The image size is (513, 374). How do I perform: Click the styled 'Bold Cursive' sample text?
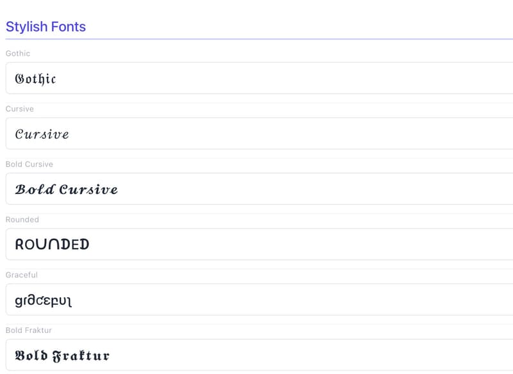point(67,190)
